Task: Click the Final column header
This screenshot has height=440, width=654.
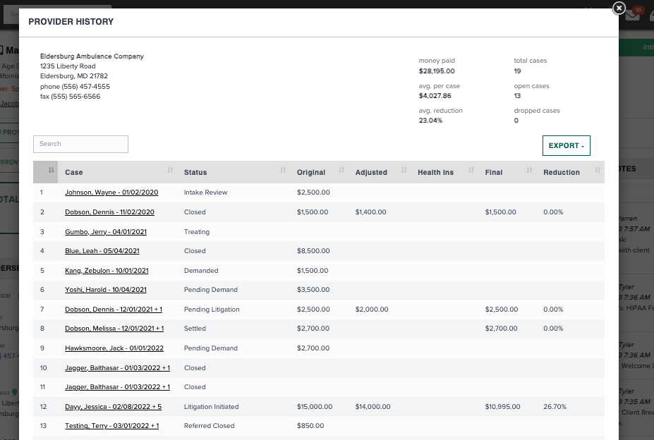Action: [x=507, y=172]
